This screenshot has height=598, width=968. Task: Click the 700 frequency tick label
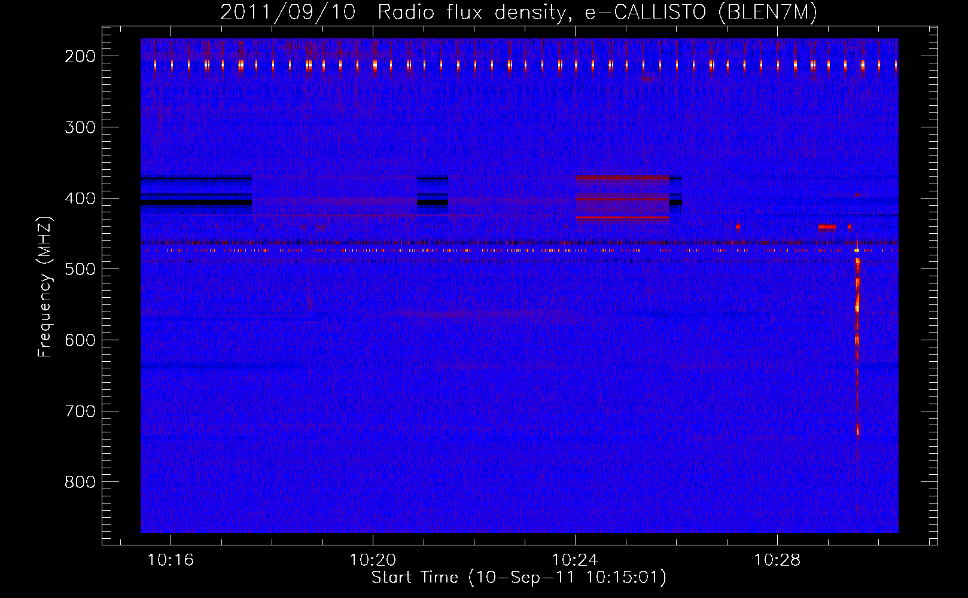[80, 411]
